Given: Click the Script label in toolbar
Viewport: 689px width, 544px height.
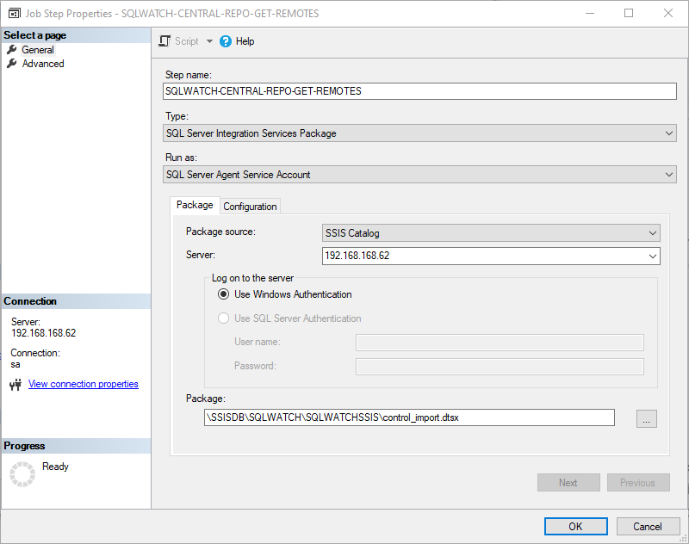Looking at the screenshot, I should 187,41.
